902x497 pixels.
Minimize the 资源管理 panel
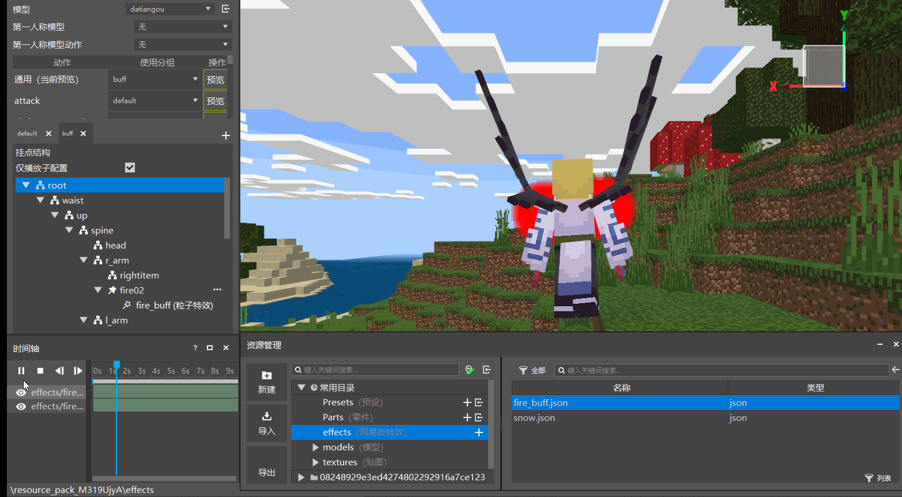(880, 344)
